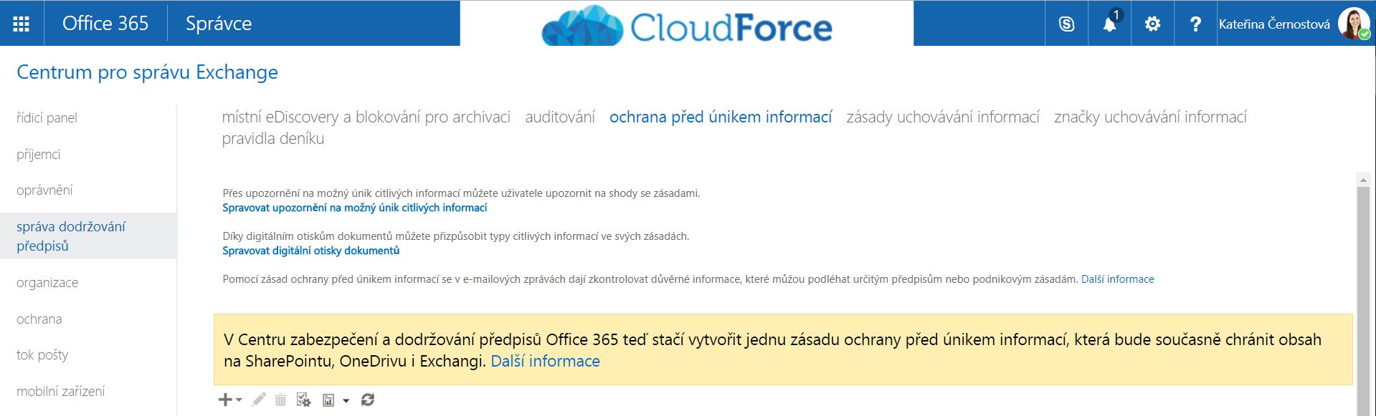
Task: Open the Office 365 app launcher grid
Action: coord(22,24)
